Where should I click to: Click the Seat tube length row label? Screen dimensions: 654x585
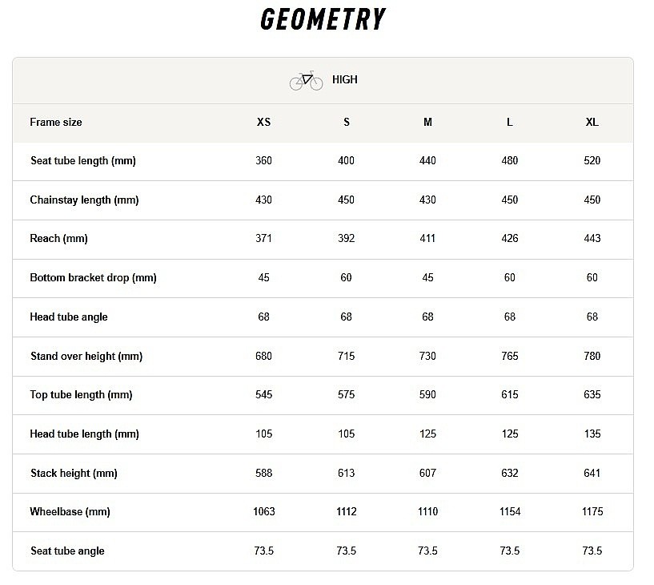[83, 161]
